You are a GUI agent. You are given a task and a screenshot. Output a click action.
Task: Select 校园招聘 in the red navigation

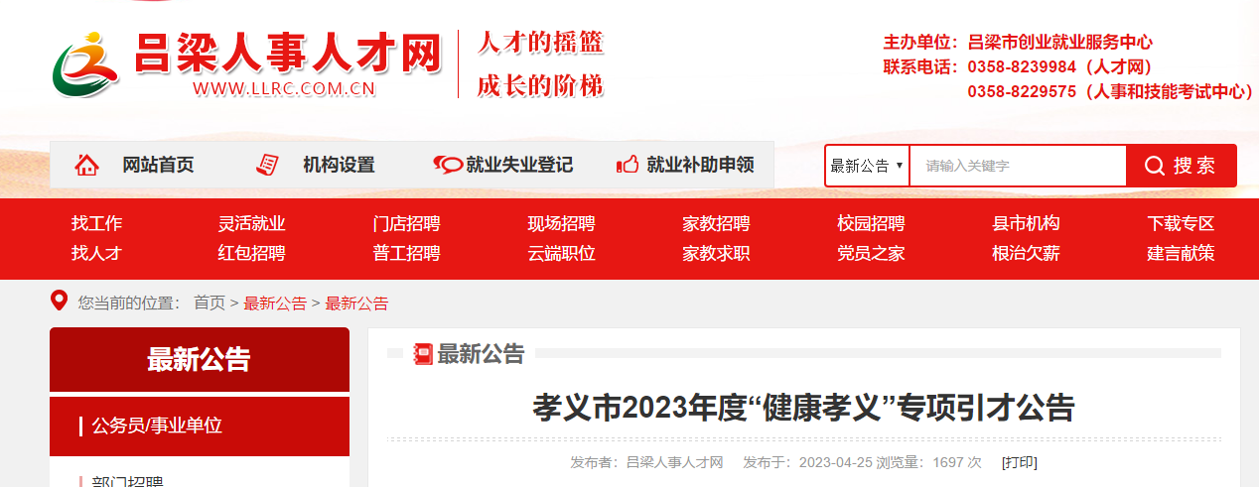point(871,223)
